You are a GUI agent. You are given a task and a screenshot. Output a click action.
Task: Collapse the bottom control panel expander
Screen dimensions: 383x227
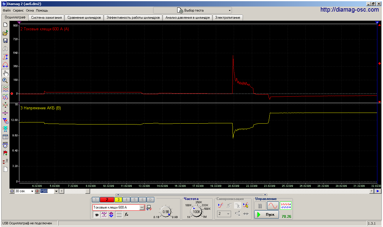tap(191, 194)
